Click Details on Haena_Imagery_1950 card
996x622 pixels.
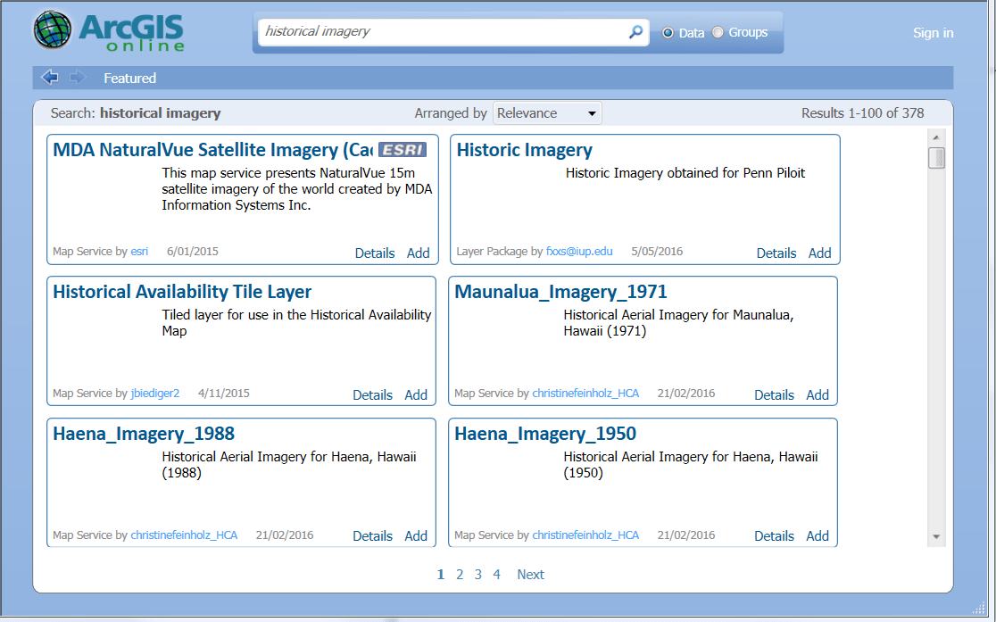(x=774, y=535)
